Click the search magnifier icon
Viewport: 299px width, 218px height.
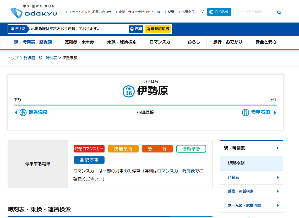pyautogui.click(x=279, y=12)
